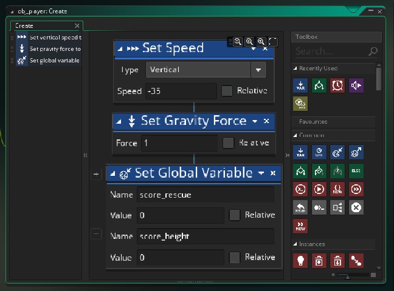The width and height of the screenshot is (394, 291).
Task: Enable Relative checkbox for Set Speed
Action: [x=227, y=91]
